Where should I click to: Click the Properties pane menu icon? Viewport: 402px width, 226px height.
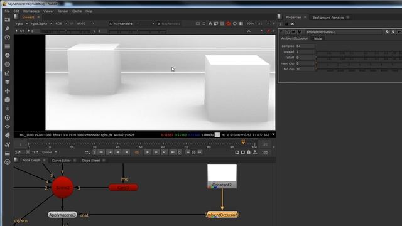(x=280, y=17)
